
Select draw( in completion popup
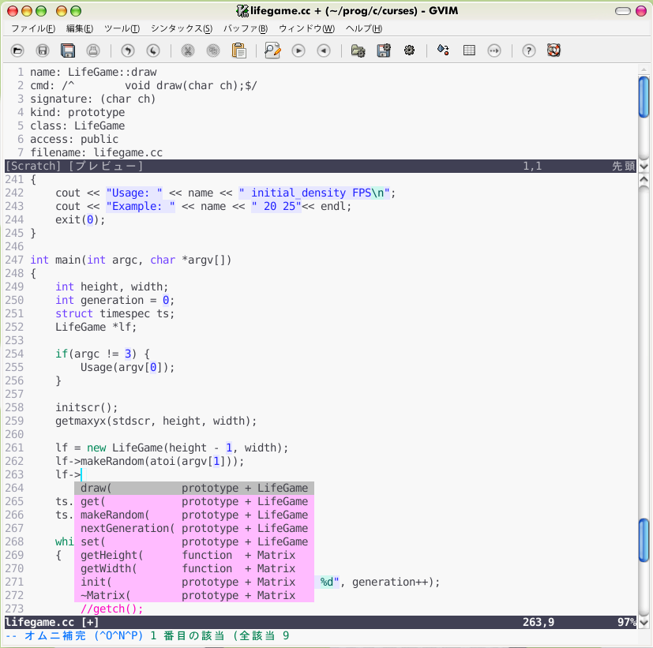(x=194, y=488)
